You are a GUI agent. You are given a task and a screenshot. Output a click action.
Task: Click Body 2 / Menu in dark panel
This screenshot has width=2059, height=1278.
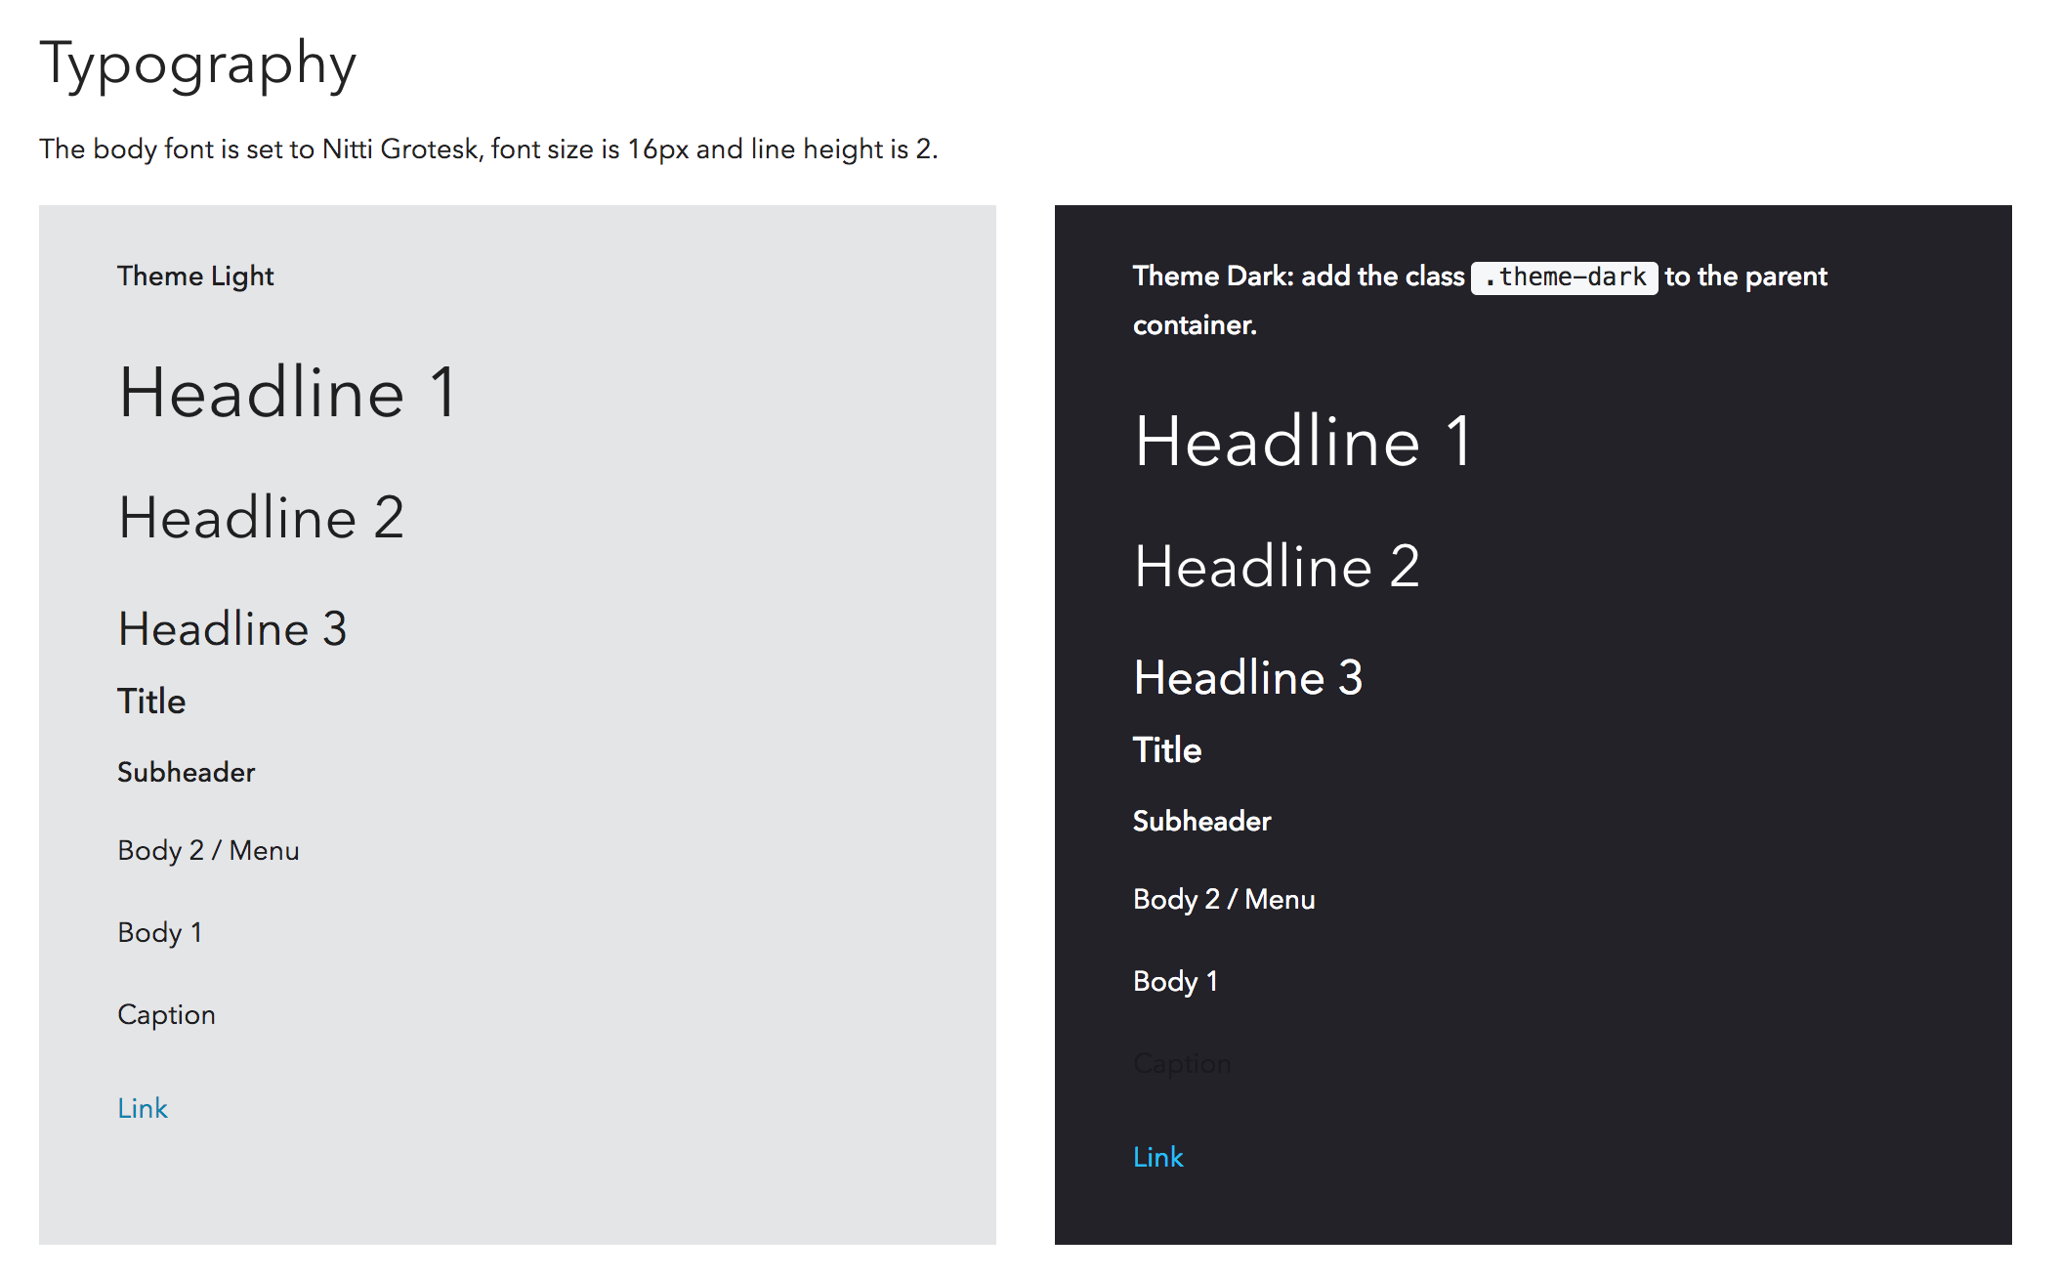click(x=1224, y=899)
